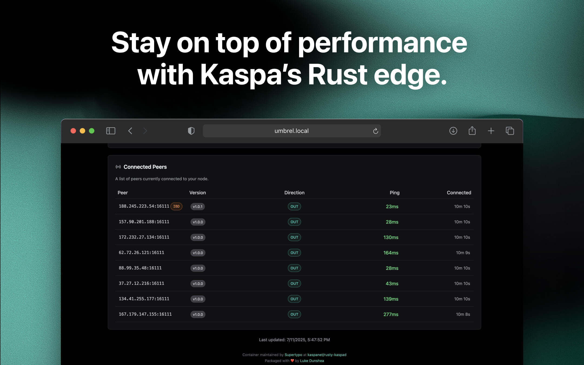Select the OUT direction badge for peer 62.72.26.121
Image resolution: width=584 pixels, height=365 pixels.
click(294, 253)
